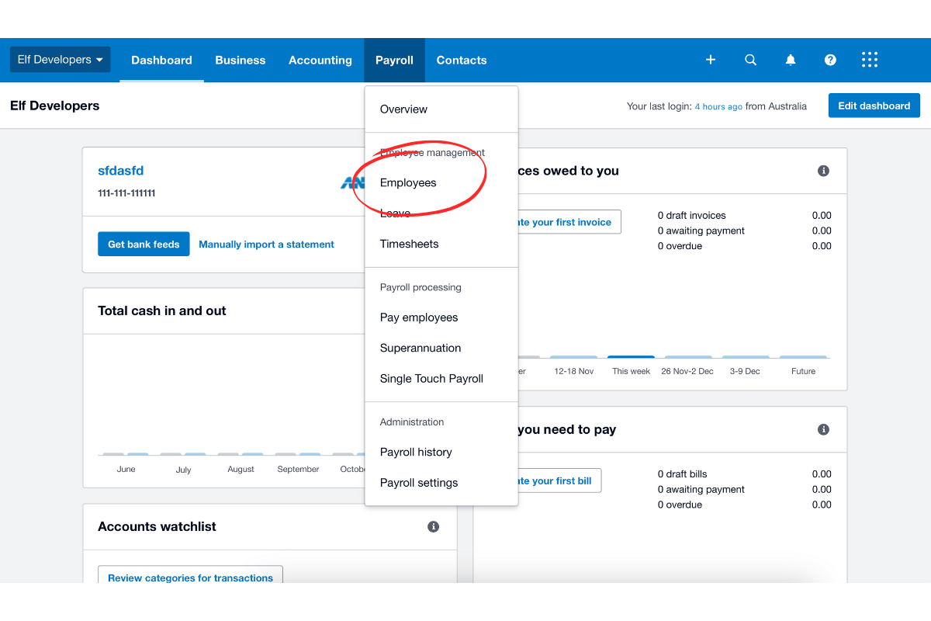Open the Elf Developers organisation dropdown
The image size is (931, 621).
60,58
